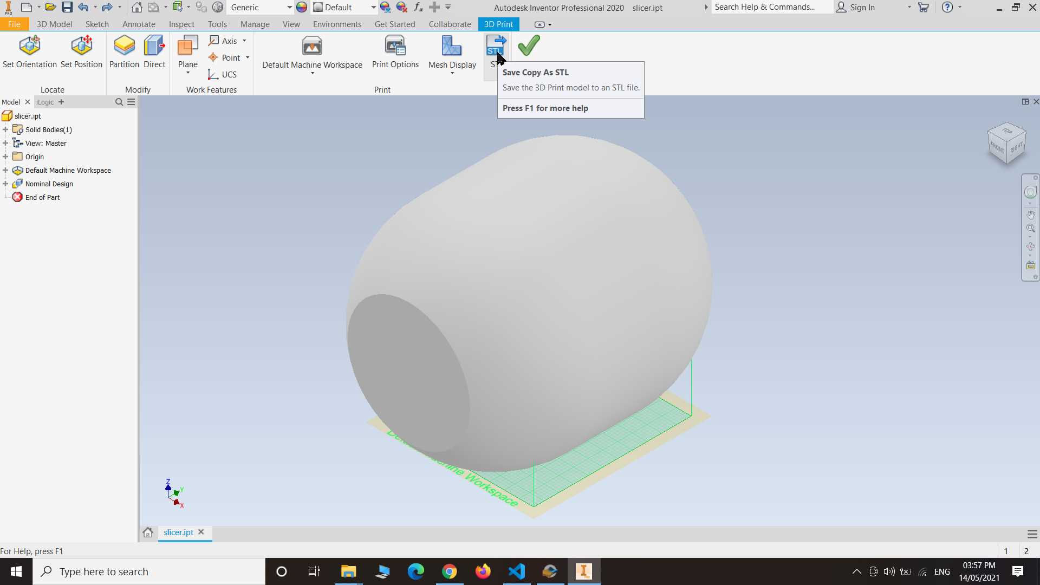Select End of Part in the browser

click(42, 197)
